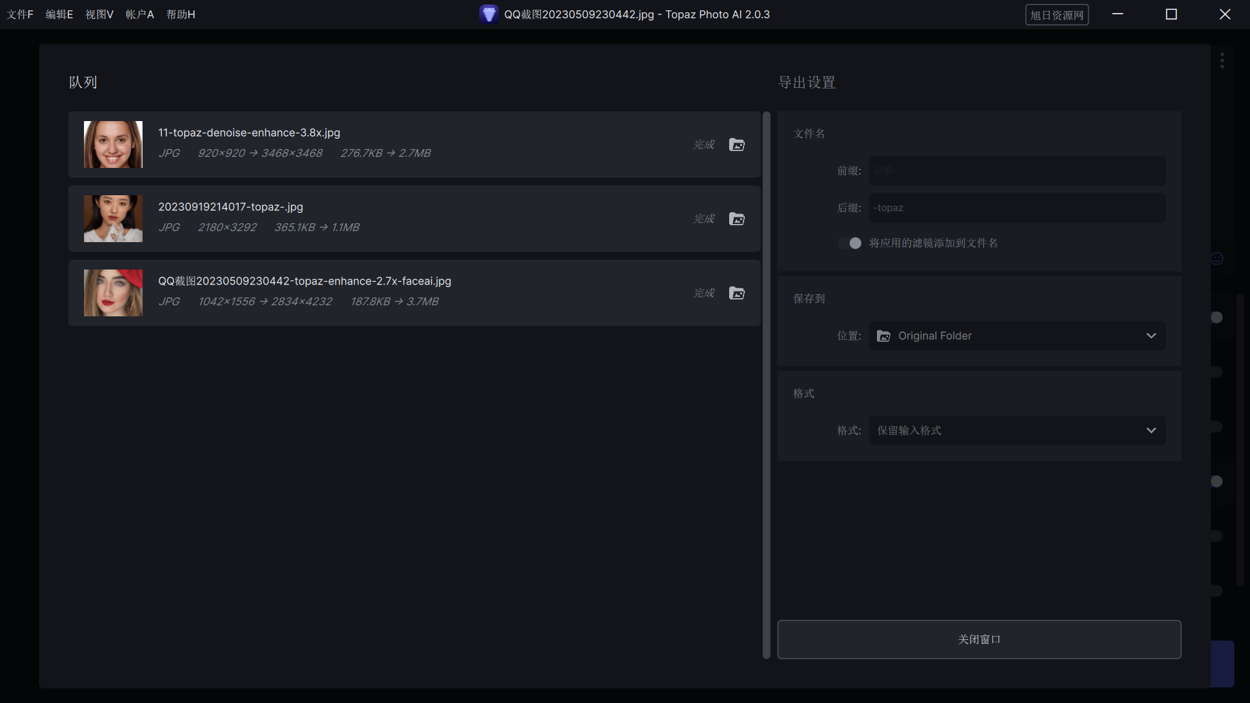Click the 队列 heading
1250x703 pixels.
pos(83,82)
